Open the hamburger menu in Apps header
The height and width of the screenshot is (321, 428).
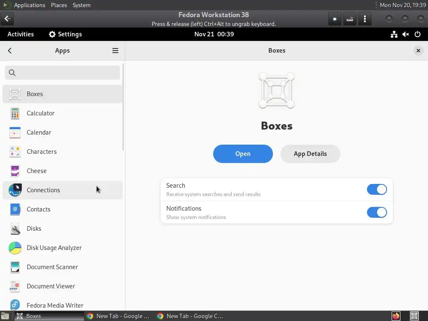115,51
